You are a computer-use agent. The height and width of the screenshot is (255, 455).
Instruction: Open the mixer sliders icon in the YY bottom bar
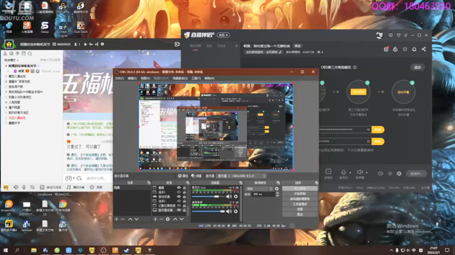(32, 188)
